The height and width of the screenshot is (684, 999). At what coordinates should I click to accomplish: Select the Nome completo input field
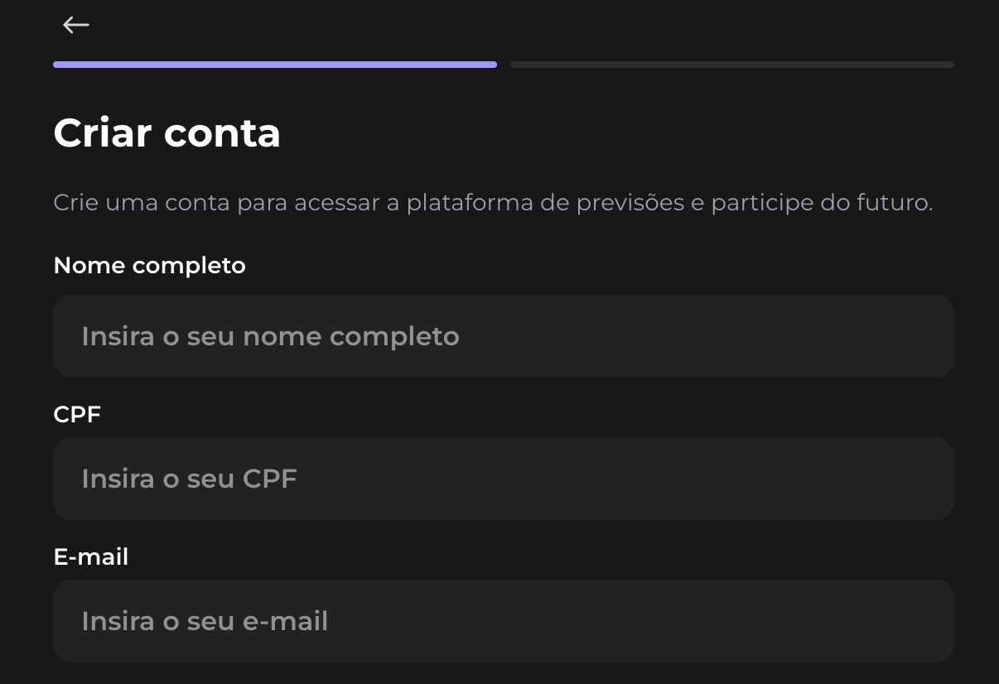pyautogui.click(x=504, y=335)
